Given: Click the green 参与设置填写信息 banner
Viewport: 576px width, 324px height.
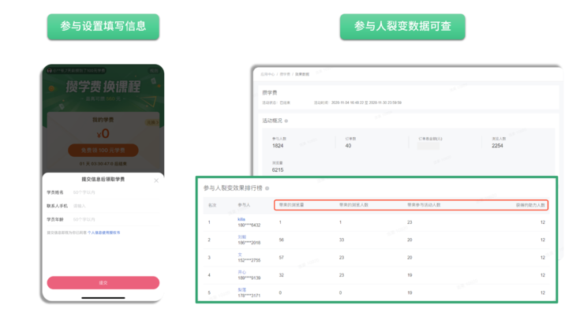Looking at the screenshot, I should (x=103, y=27).
